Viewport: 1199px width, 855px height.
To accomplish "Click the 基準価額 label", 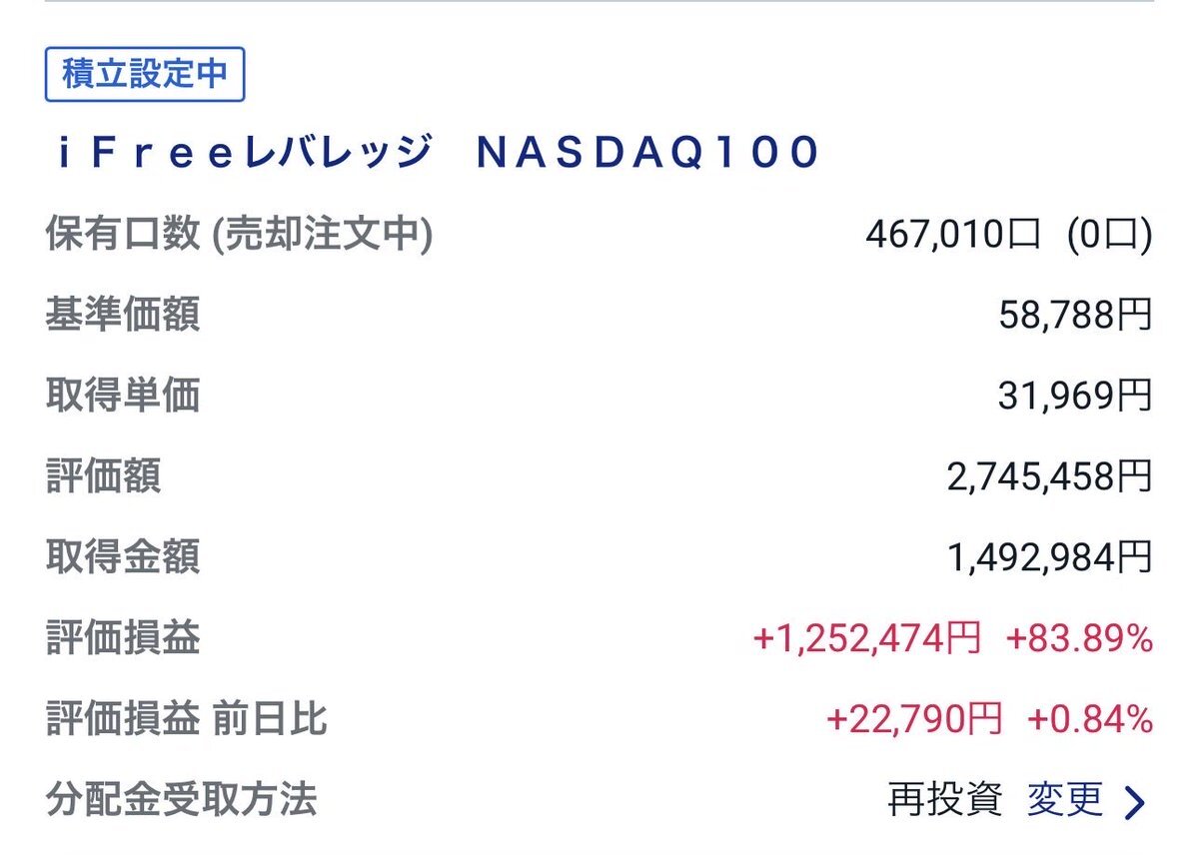I will pos(123,316).
